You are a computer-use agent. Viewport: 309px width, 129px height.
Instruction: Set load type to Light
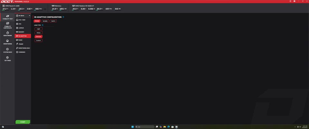[38, 29]
